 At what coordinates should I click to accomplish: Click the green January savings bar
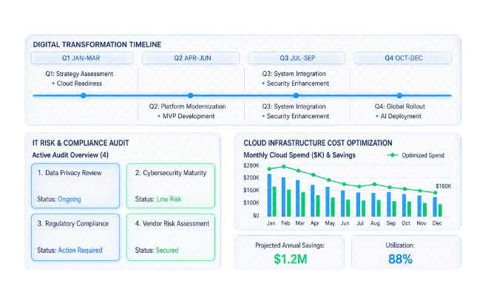click(x=274, y=201)
